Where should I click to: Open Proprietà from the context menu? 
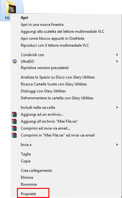point(28,194)
